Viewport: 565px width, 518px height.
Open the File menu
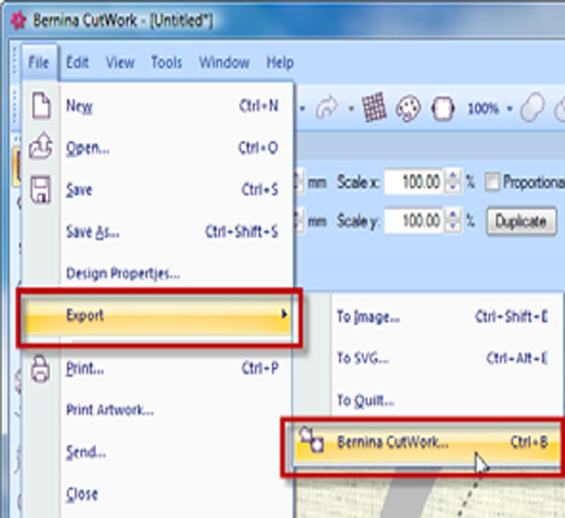(39, 62)
